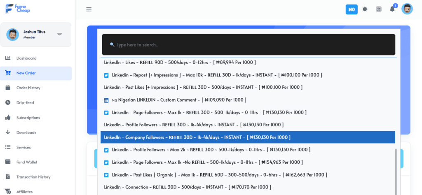
Task: Select Nigerian LINKEDIN Custom Comment option
Action: pyautogui.click(x=248, y=100)
